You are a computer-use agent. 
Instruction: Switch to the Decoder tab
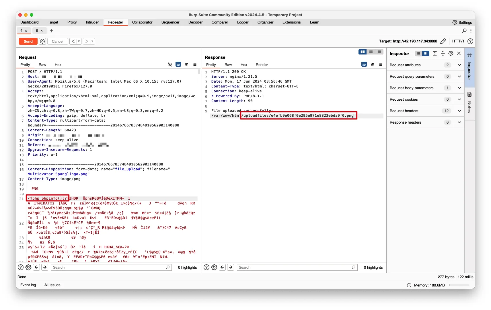[x=196, y=22]
